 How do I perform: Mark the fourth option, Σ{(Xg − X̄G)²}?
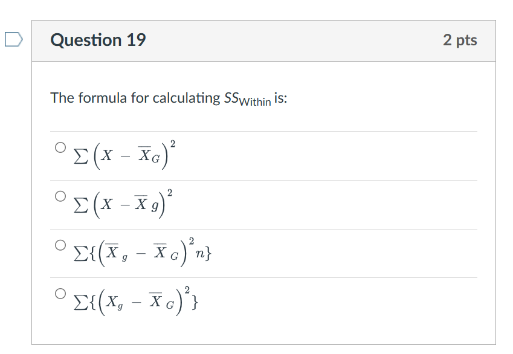coord(59,294)
